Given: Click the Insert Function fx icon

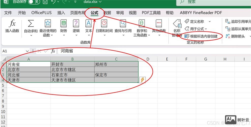Looking at the screenshot, I should 12,24.
